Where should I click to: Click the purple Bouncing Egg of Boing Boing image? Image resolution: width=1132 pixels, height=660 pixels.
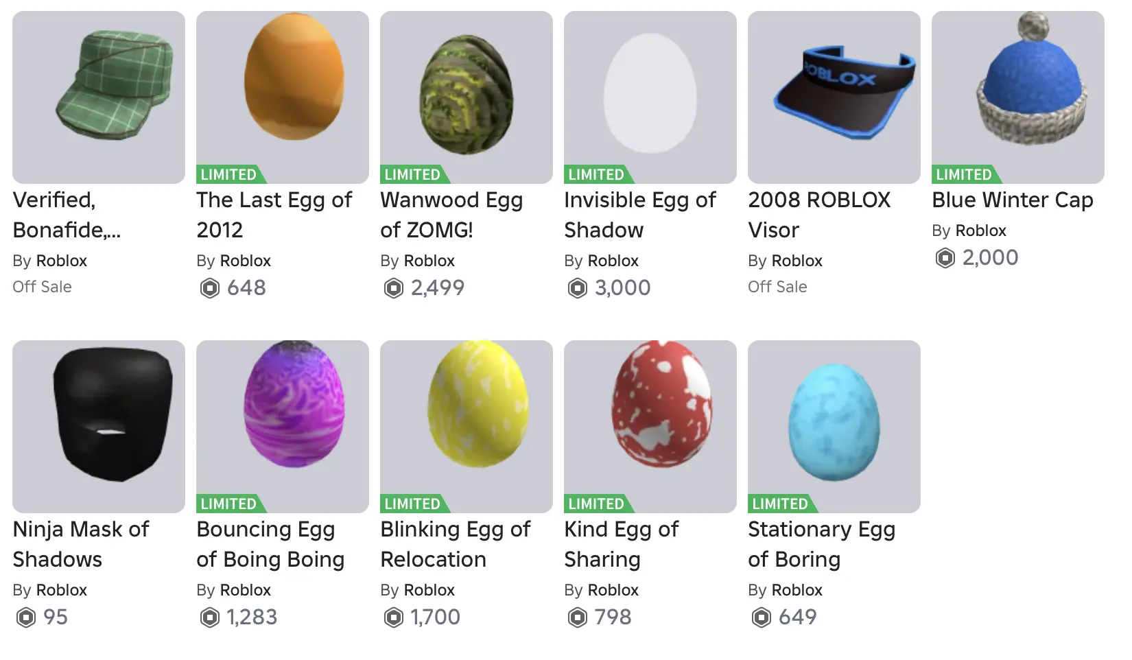pyautogui.click(x=283, y=427)
